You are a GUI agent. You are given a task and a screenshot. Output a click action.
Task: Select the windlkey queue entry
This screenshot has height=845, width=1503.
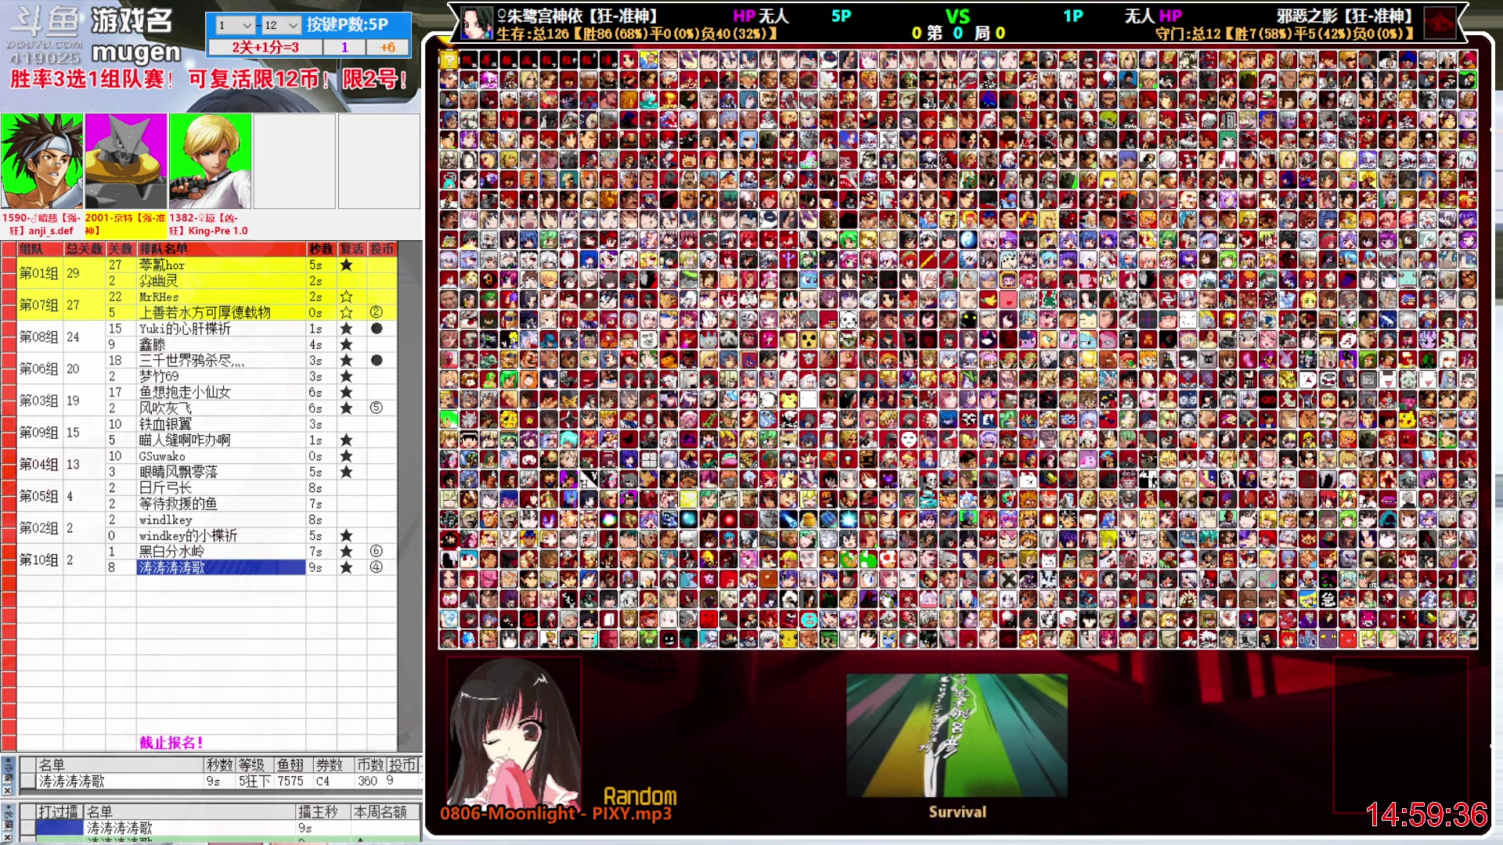[x=221, y=520]
